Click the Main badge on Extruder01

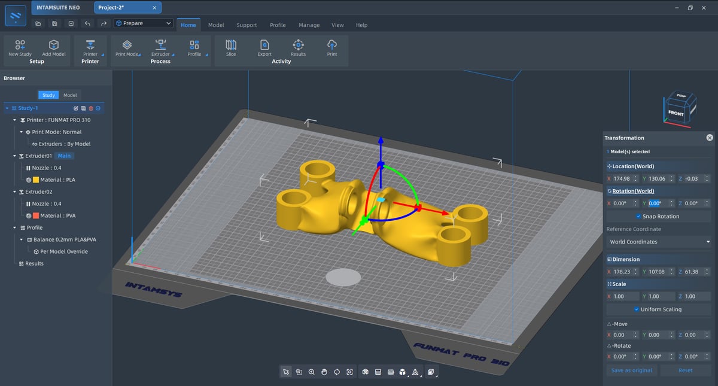(x=65, y=156)
